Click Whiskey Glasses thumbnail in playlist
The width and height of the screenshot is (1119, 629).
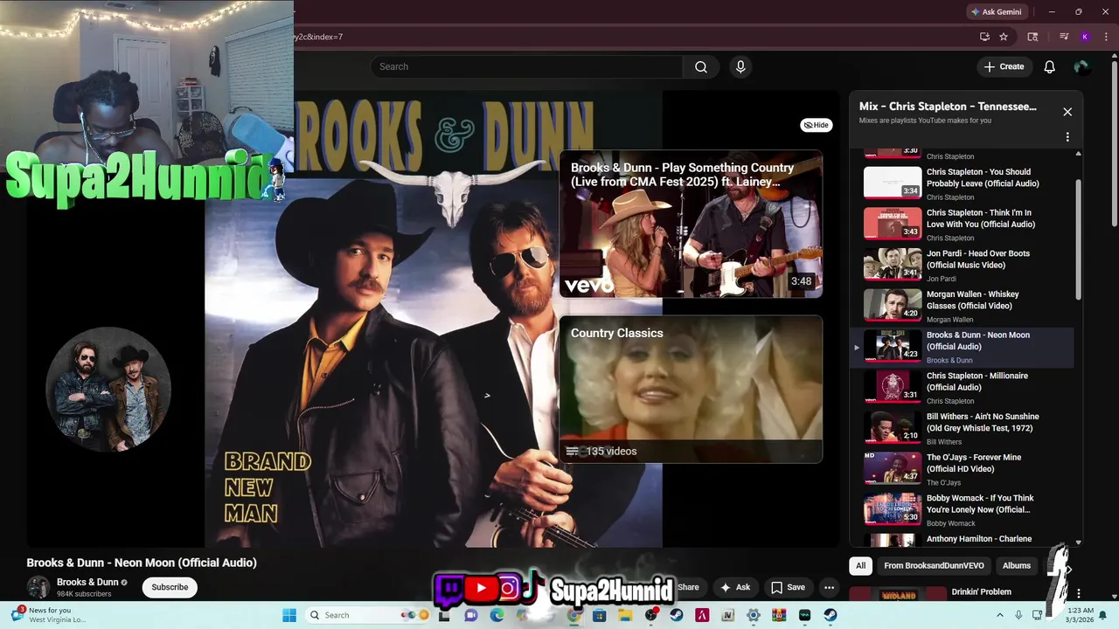click(893, 305)
